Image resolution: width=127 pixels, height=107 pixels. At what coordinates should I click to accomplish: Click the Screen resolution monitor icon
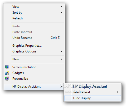click(x=7, y=67)
